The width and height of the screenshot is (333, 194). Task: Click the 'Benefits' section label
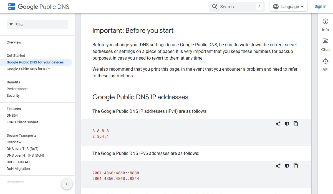click(13, 82)
